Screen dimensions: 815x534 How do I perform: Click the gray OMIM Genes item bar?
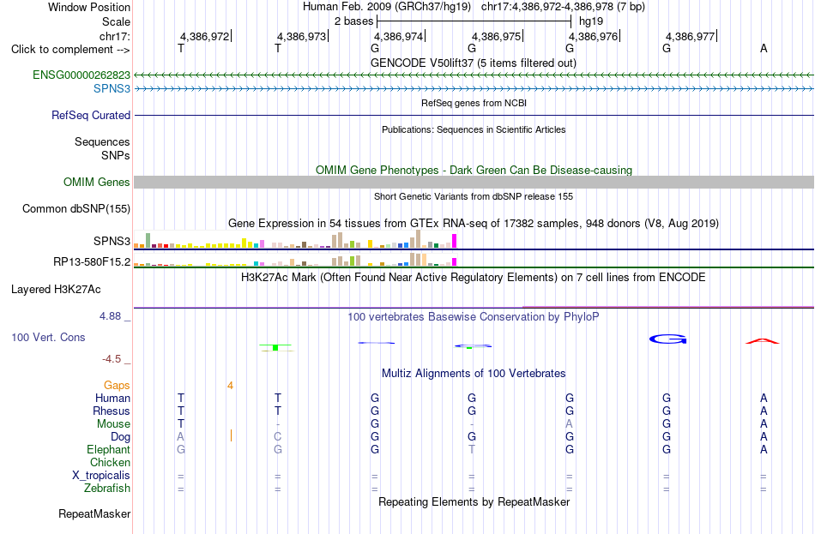click(474, 182)
